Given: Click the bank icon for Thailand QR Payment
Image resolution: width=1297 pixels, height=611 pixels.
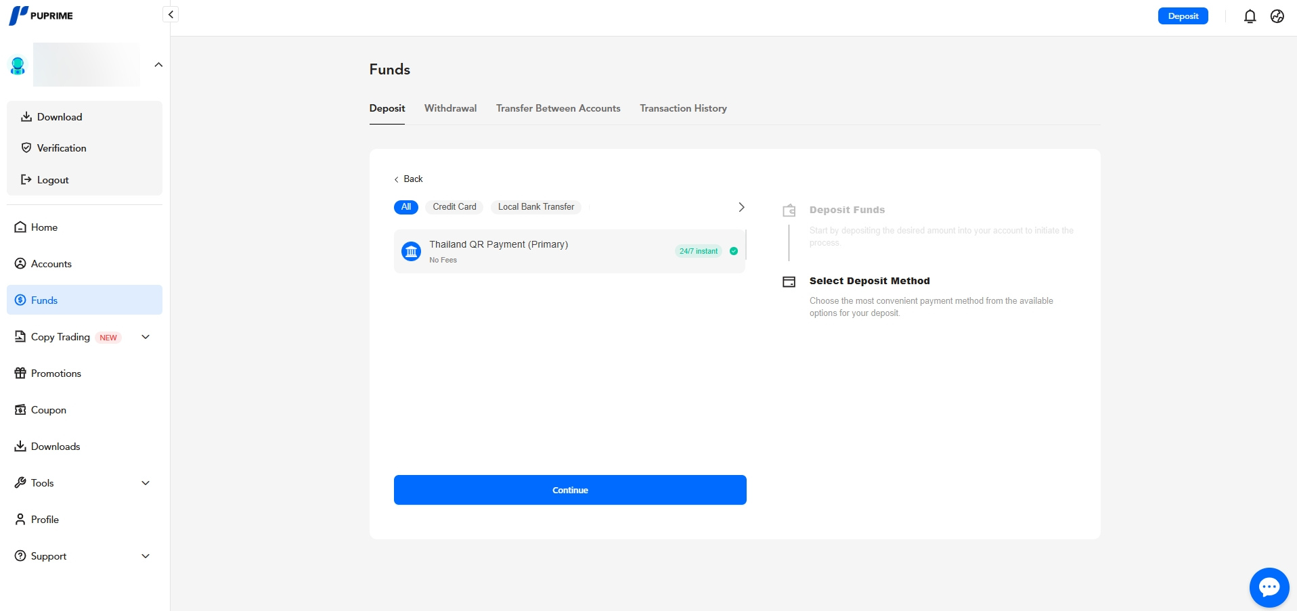Looking at the screenshot, I should pyautogui.click(x=411, y=251).
